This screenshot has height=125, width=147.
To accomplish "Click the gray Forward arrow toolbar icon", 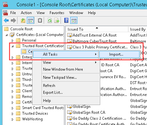I will point(13,20).
